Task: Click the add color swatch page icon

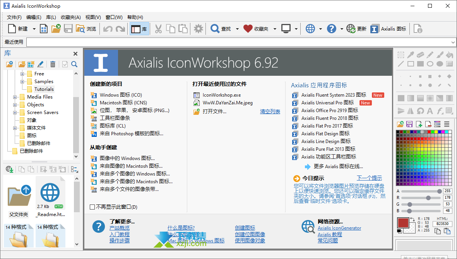Action: click(x=419, y=124)
